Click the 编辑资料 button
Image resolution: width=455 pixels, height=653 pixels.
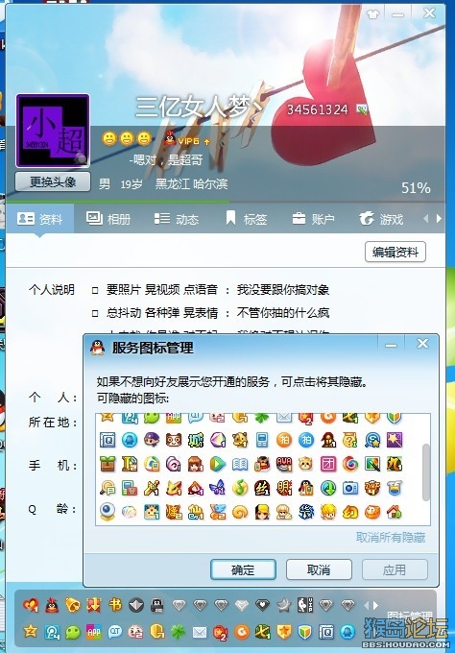click(395, 252)
